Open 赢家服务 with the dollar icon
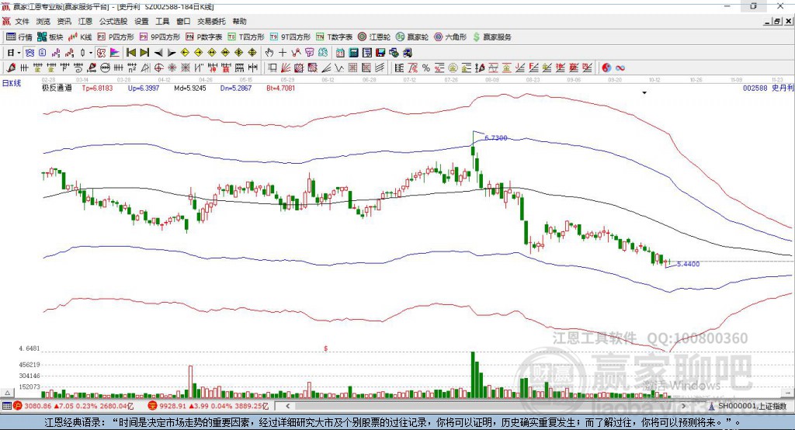This screenshot has width=795, height=430. (491, 37)
